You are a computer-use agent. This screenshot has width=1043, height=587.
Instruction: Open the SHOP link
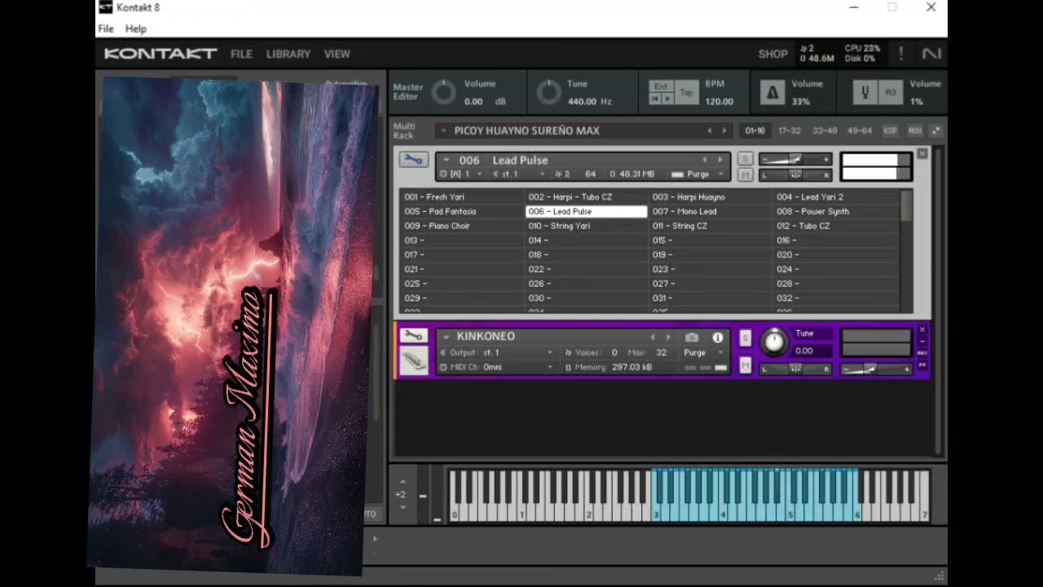[x=773, y=54]
